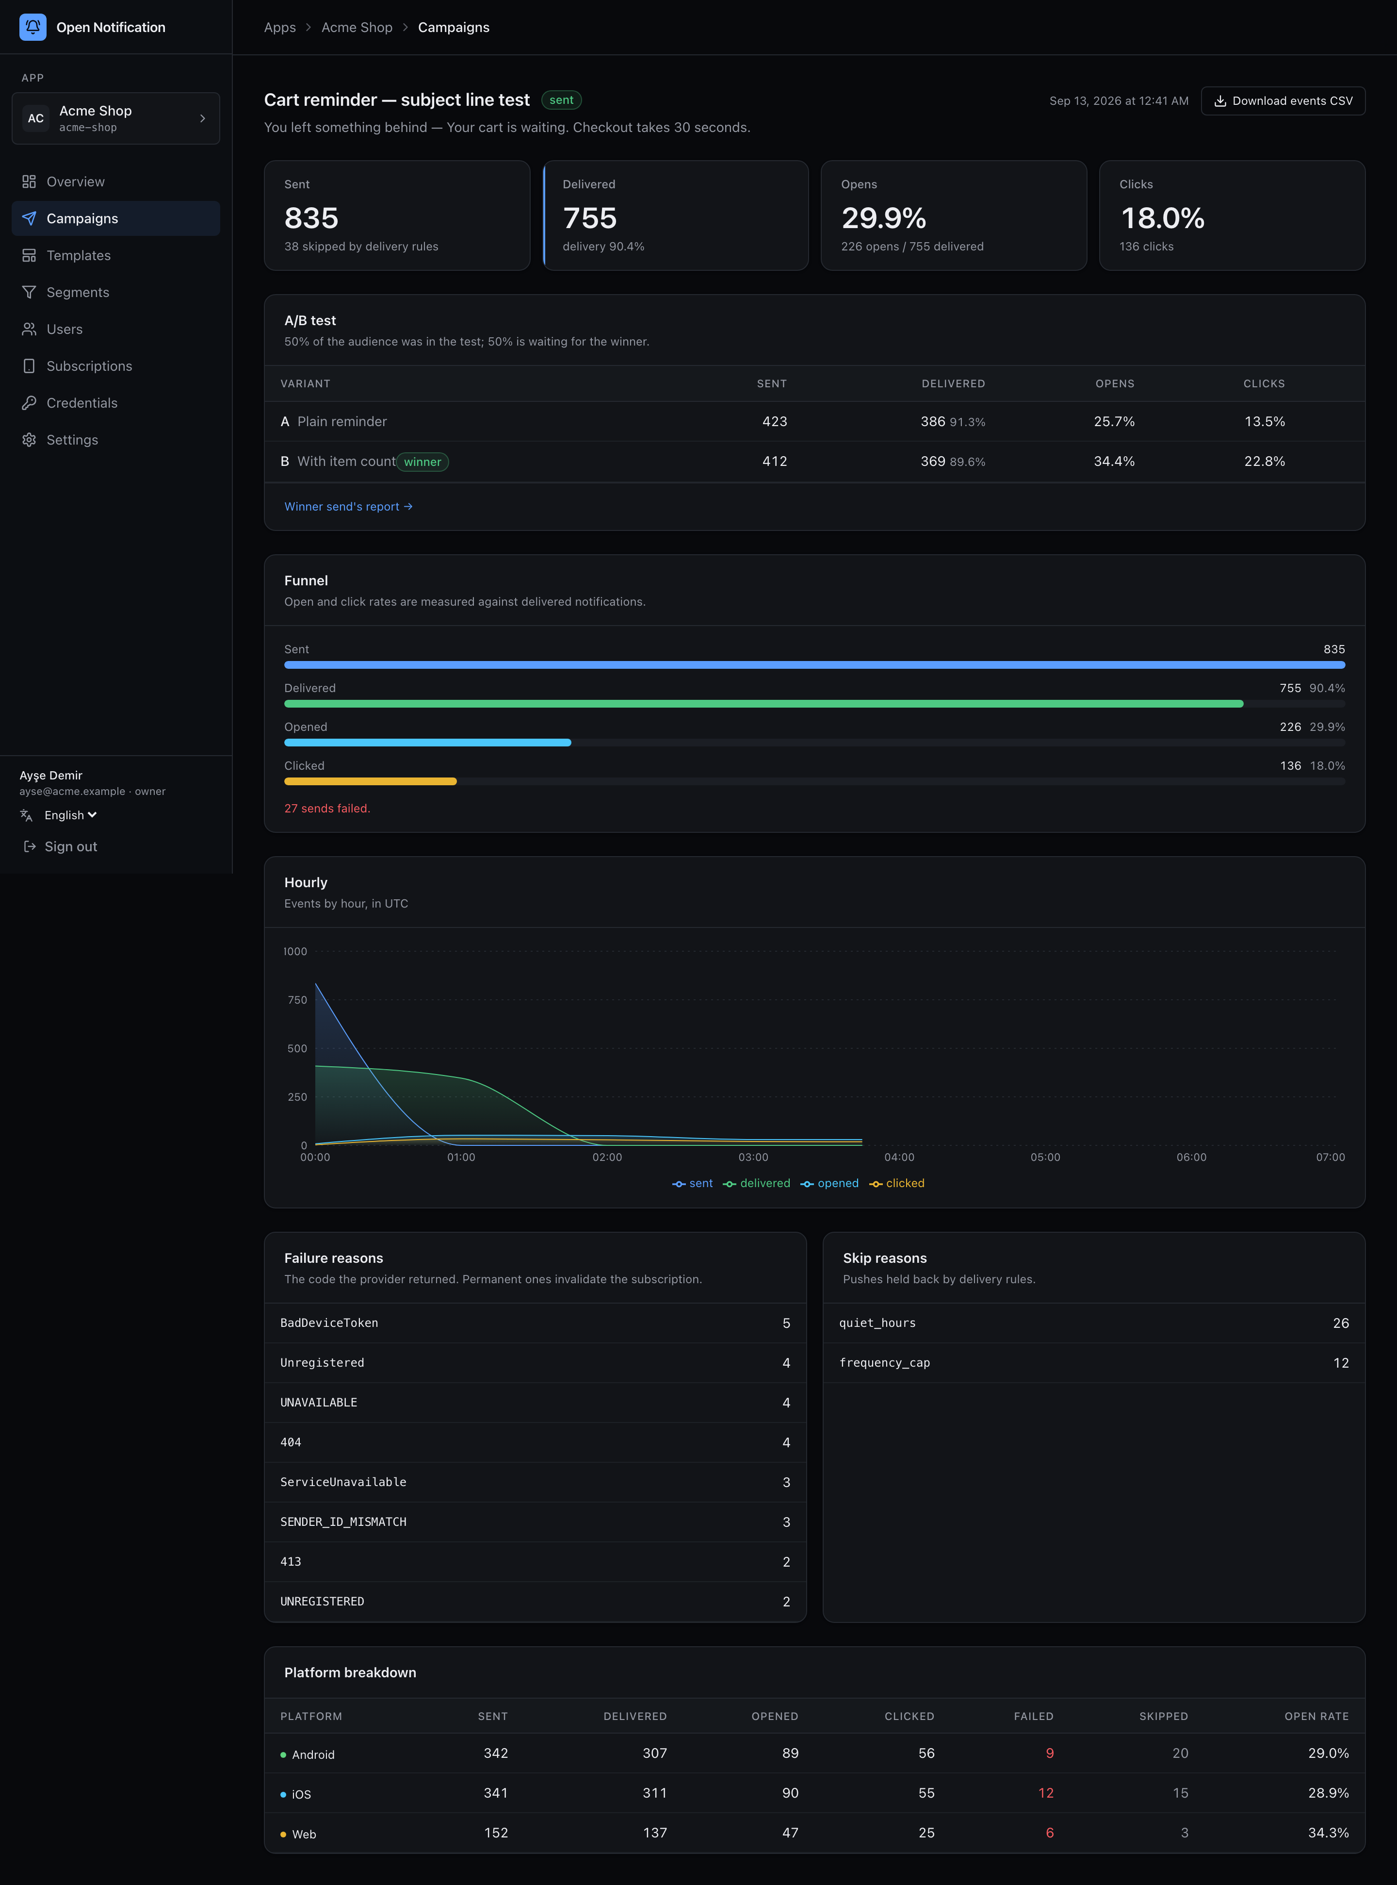Expand the Acme Shop app switcher chevron
1397x1885 pixels.
click(203, 118)
